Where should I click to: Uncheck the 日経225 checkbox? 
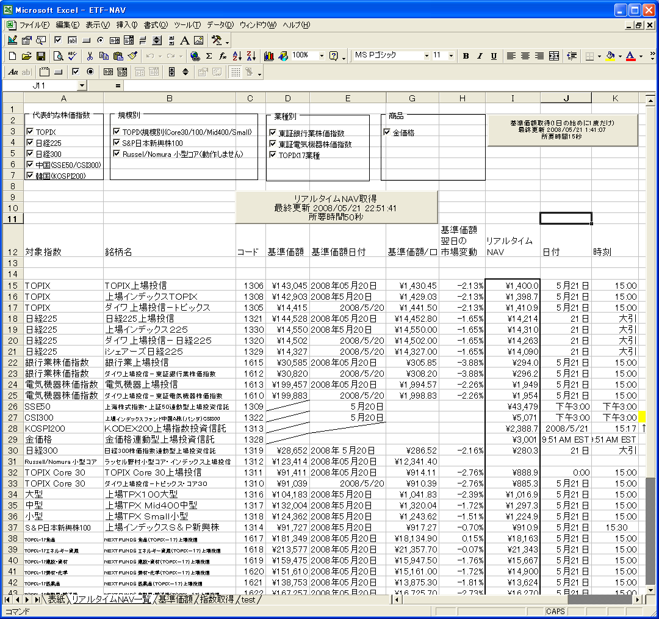30,143
